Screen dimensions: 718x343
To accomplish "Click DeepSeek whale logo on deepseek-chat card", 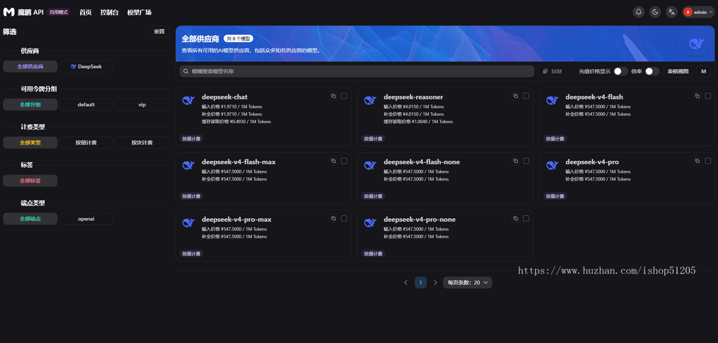I will click(x=188, y=100).
